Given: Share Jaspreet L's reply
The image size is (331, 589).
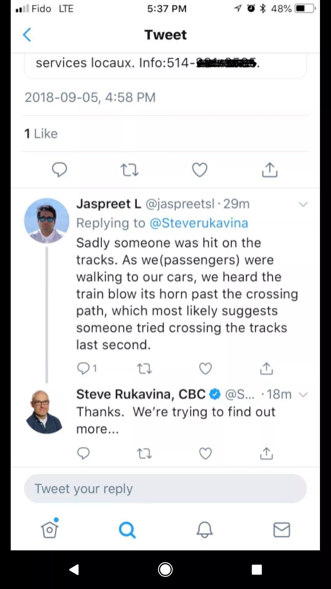Looking at the screenshot, I should (266, 368).
